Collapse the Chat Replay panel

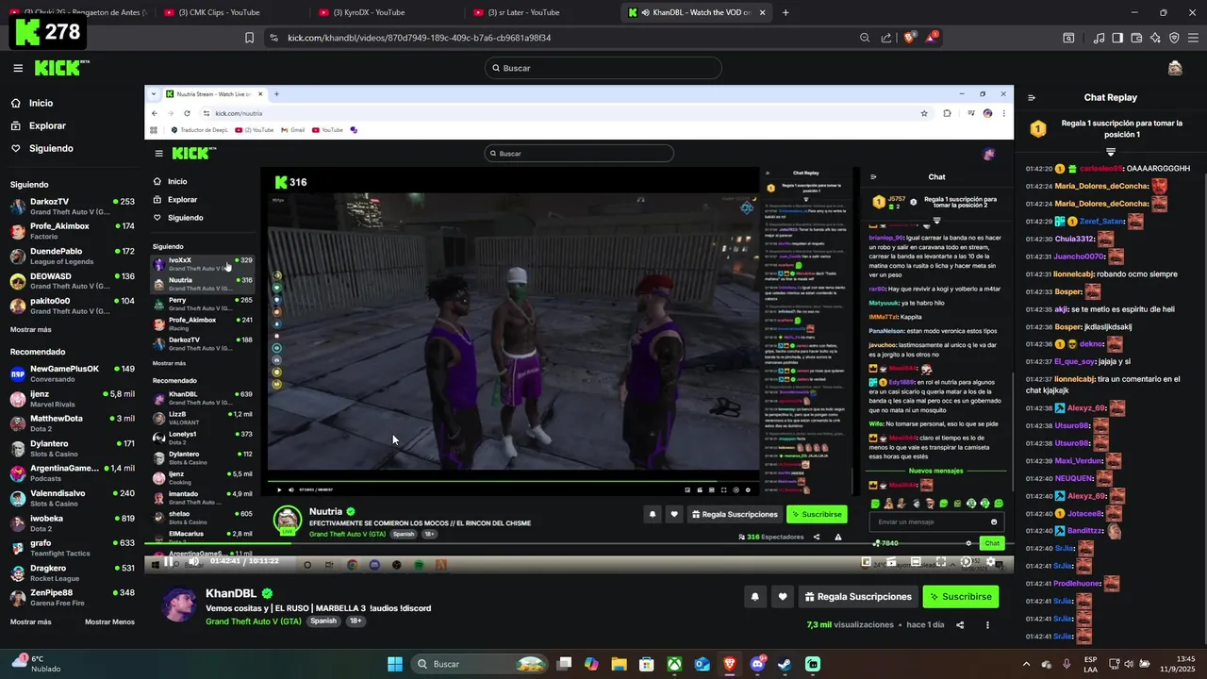pos(1032,97)
